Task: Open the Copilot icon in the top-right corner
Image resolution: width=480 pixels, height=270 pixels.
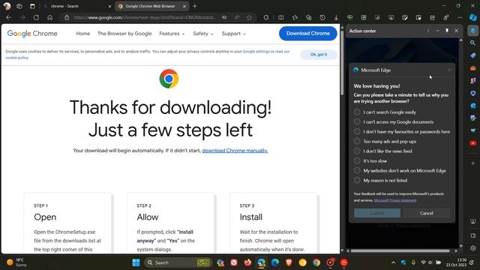Action: [x=473, y=17]
